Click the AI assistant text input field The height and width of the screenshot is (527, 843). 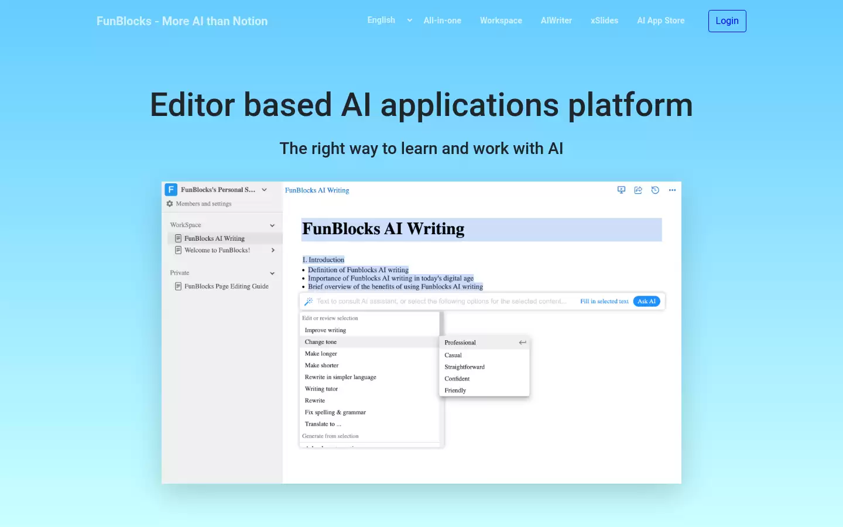pos(441,302)
